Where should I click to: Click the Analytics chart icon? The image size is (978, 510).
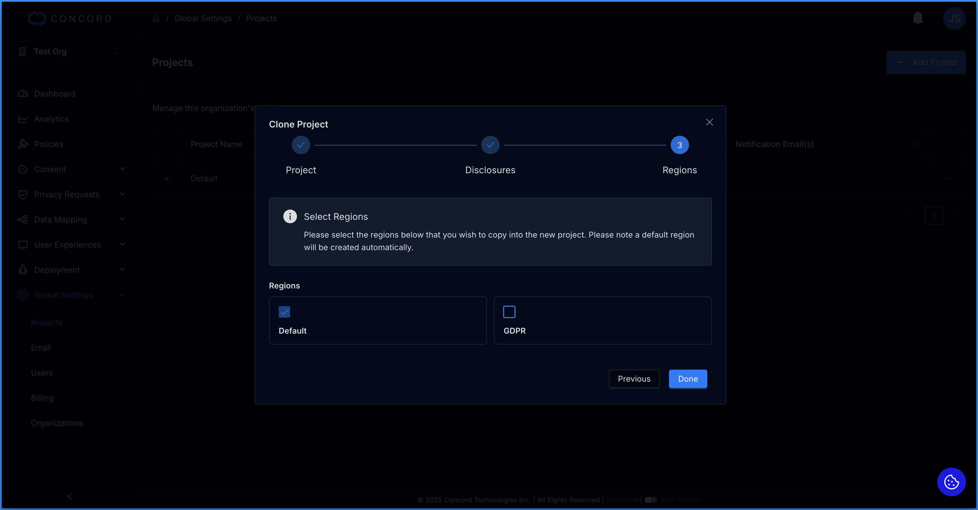(23, 119)
